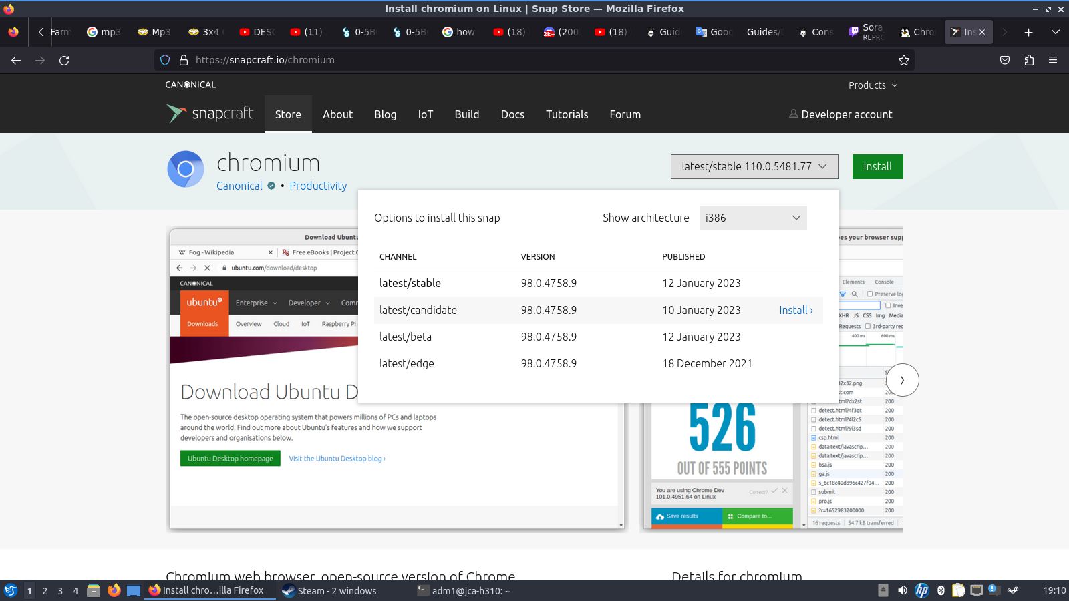The width and height of the screenshot is (1069, 601).
Task: Click the green Install button
Action: click(x=877, y=166)
